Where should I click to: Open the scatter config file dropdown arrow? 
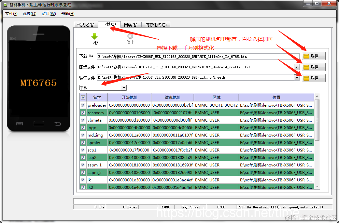pos(297,67)
